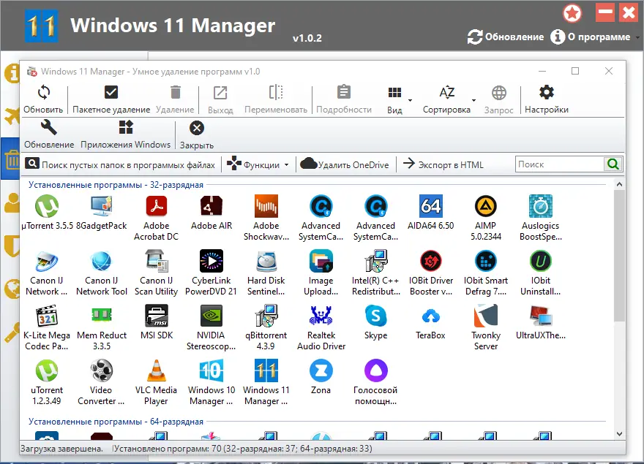This screenshot has height=464, width=644.
Task: Select the Adobe AIR icon
Action: click(211, 205)
